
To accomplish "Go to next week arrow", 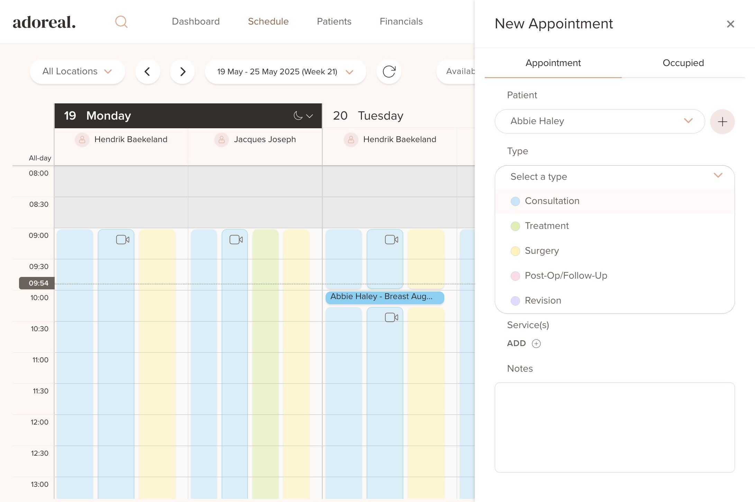I will pos(182,72).
